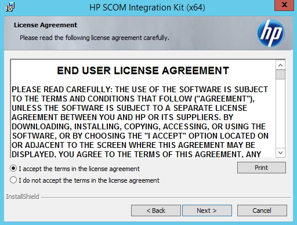
Task: Click the "HP SCOM Integration Kit (x64)" title bar
Action: [x=147, y=8]
